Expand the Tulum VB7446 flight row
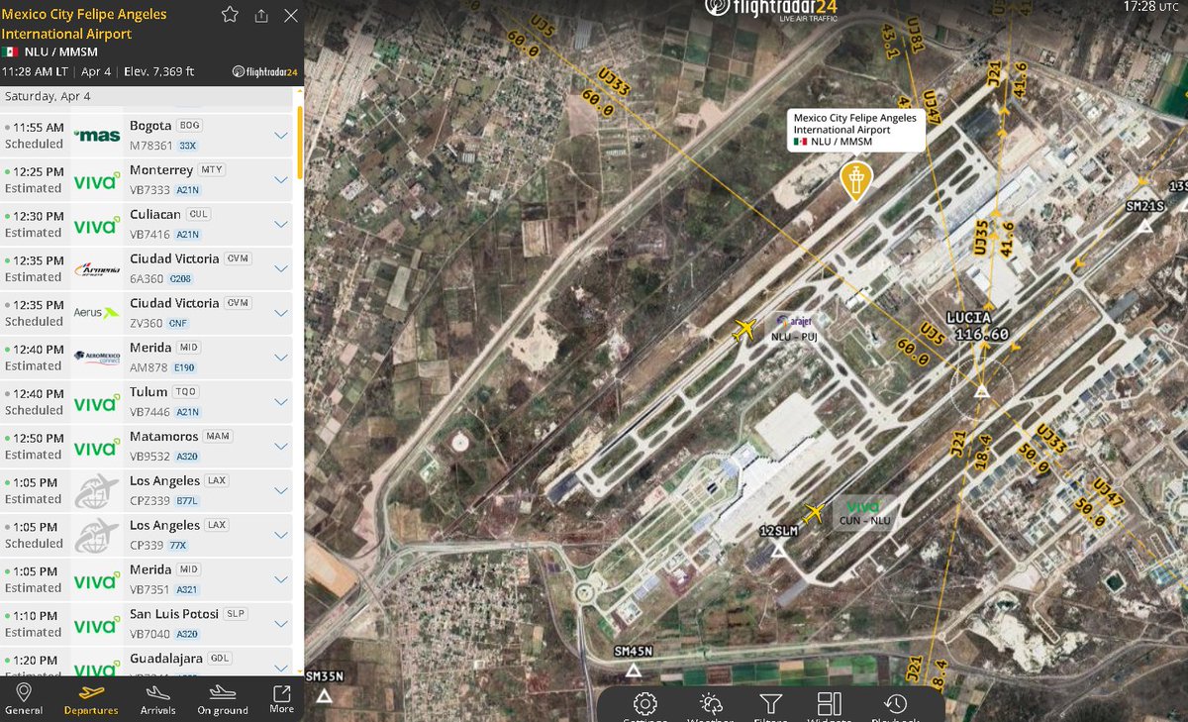 (x=280, y=402)
